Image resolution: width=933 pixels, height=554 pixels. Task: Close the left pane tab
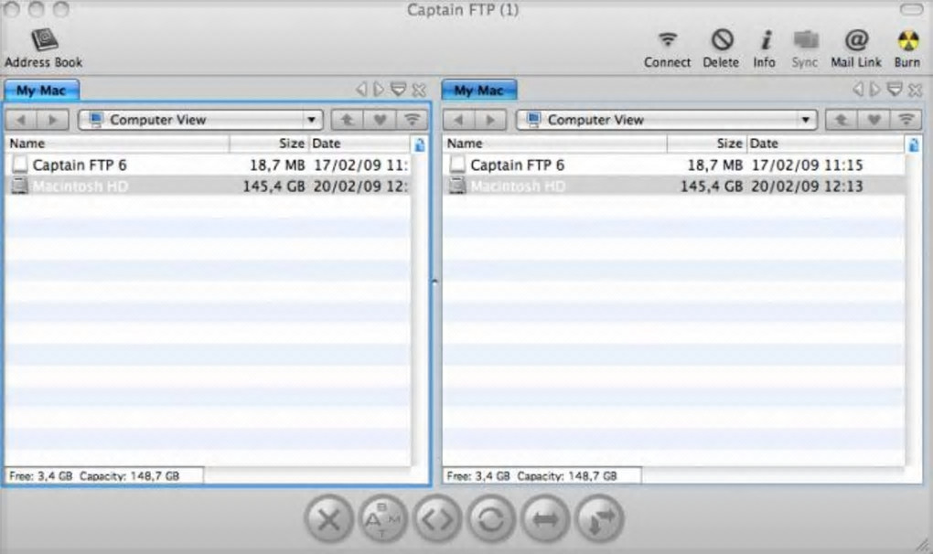coord(419,91)
